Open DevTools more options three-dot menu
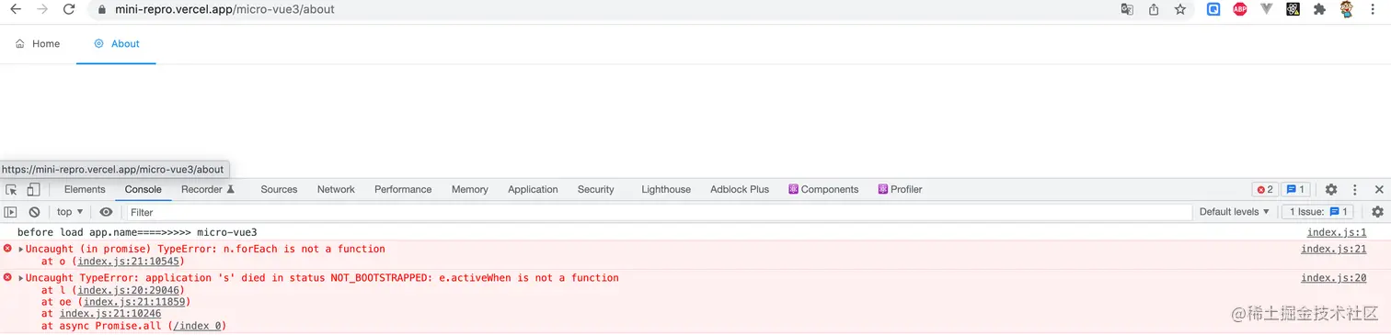 [1355, 189]
